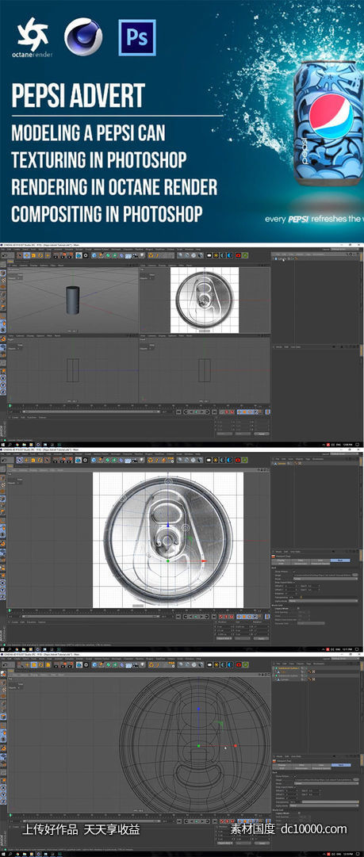Open Object (Rel) dropdown in can-lid photo screenshot
The image size is (364, 857).
[224, 638]
